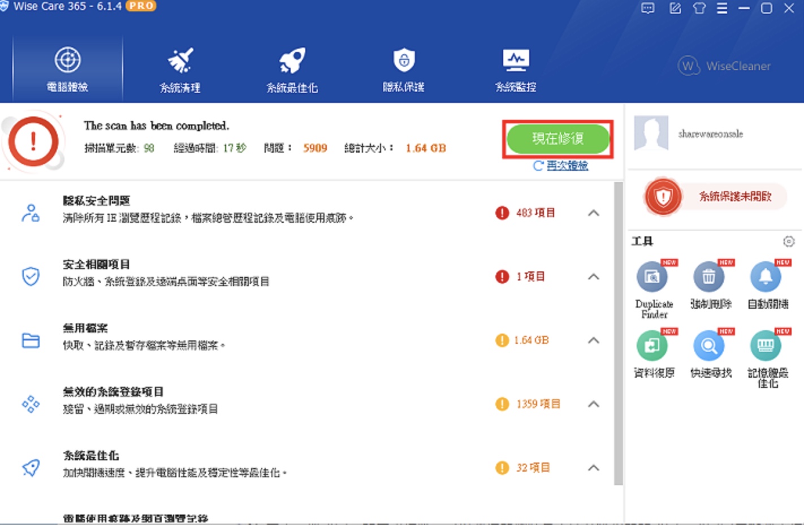Click the orange 32 items warning icon
This screenshot has width=804, height=527.
502,468
